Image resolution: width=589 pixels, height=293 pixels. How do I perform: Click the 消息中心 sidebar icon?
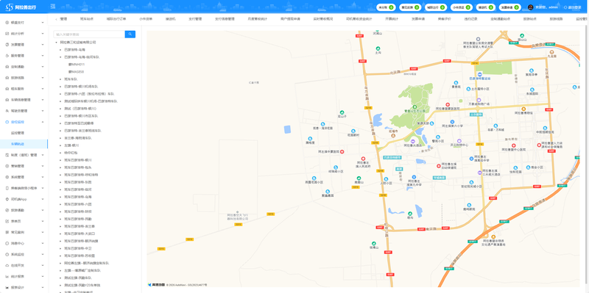click(x=7, y=244)
